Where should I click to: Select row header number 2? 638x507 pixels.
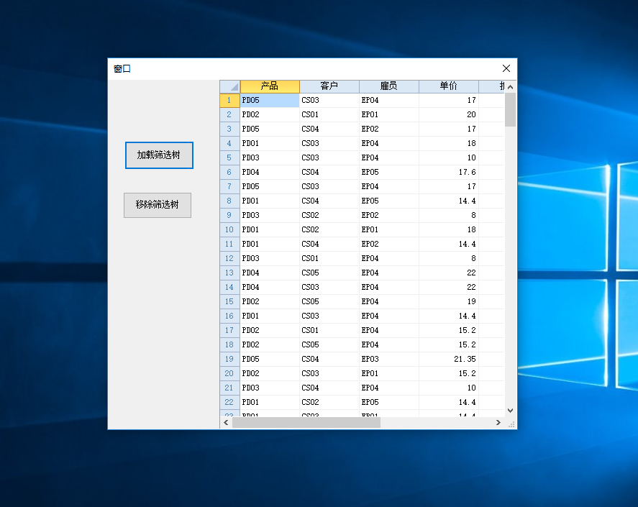230,115
